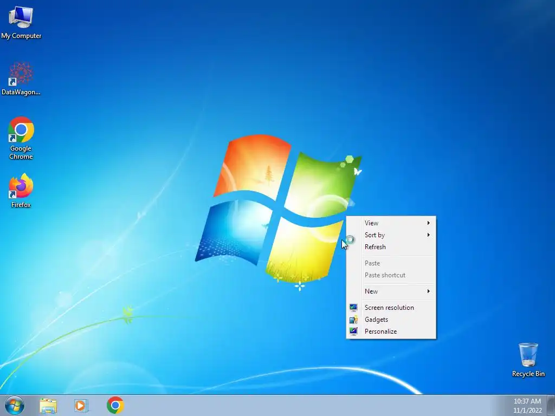The height and width of the screenshot is (416, 555).
Task: Click the My Computer label text
Action: click(21, 36)
